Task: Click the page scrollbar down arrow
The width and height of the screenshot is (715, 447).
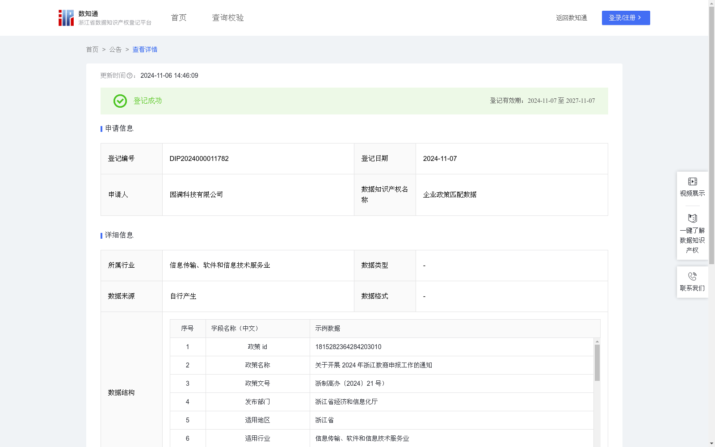Action: (x=711, y=443)
